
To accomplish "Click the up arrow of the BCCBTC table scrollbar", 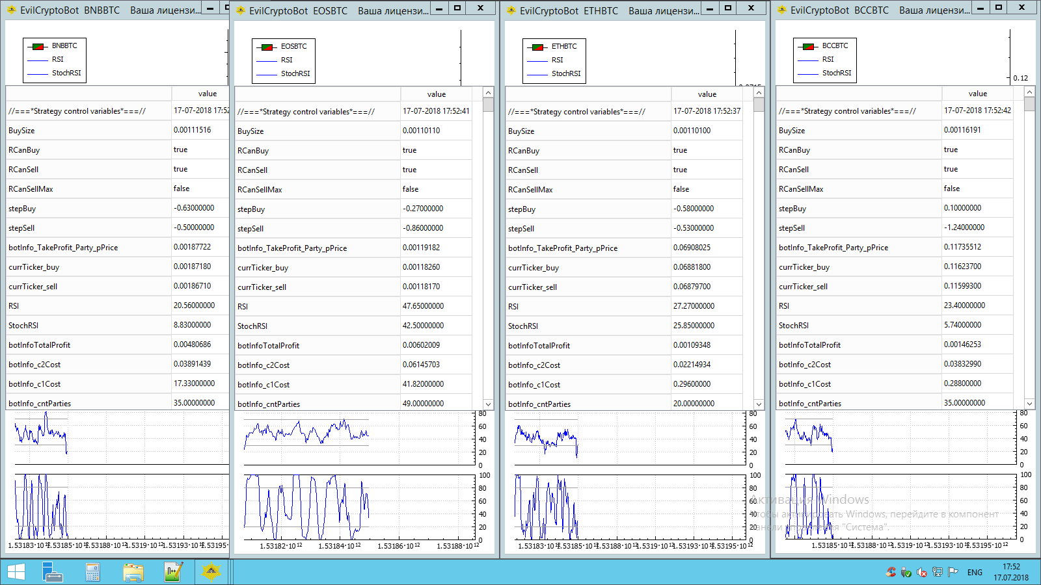I will (1029, 92).
